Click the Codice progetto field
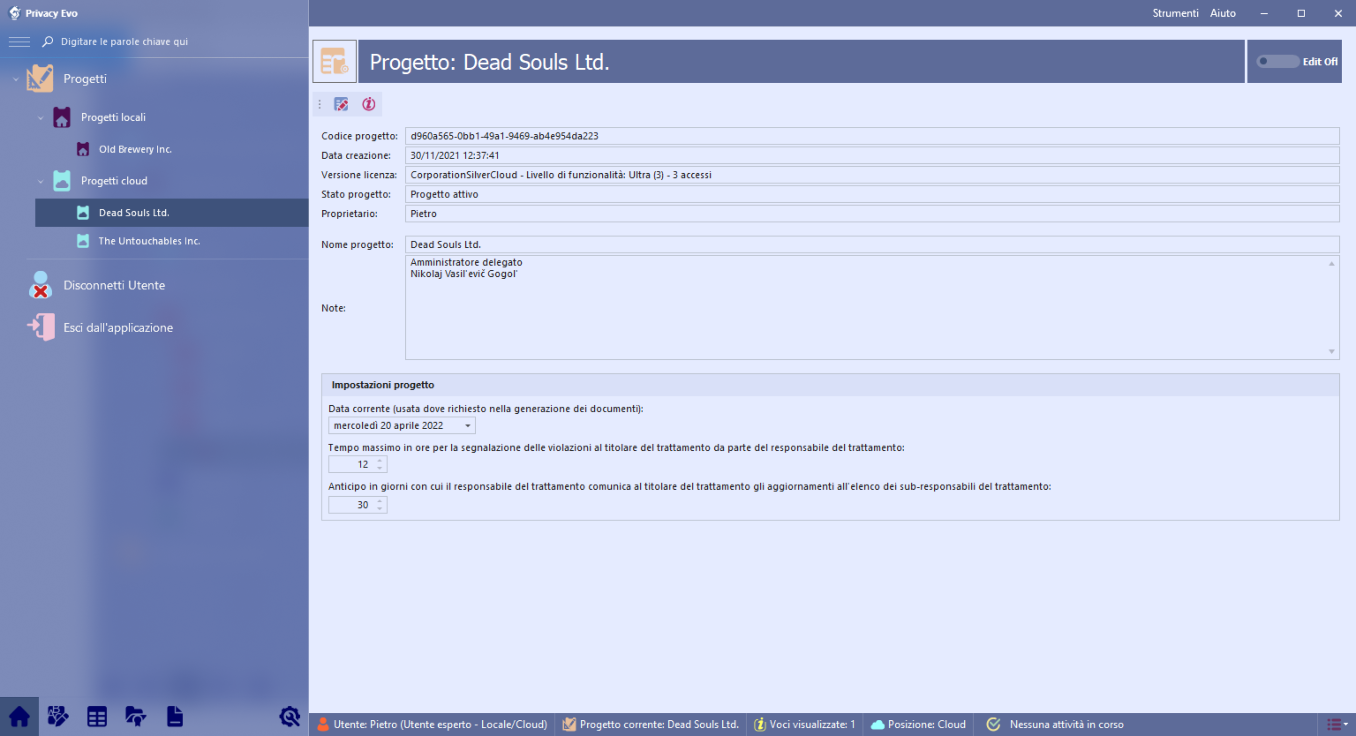Screen dimensions: 1356x736 click(x=872, y=136)
